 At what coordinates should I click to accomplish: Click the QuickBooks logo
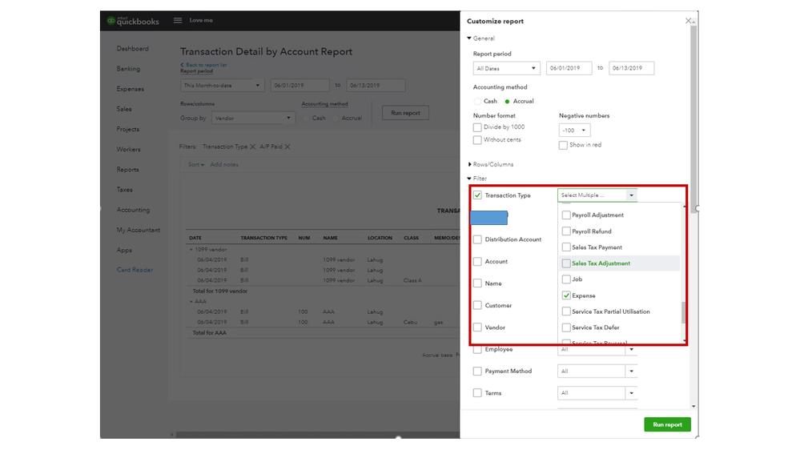[134, 21]
